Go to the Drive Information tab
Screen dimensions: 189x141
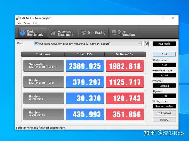click(x=124, y=33)
